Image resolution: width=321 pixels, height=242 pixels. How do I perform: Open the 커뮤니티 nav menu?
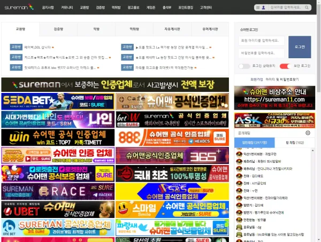pyautogui.click(x=67, y=7)
